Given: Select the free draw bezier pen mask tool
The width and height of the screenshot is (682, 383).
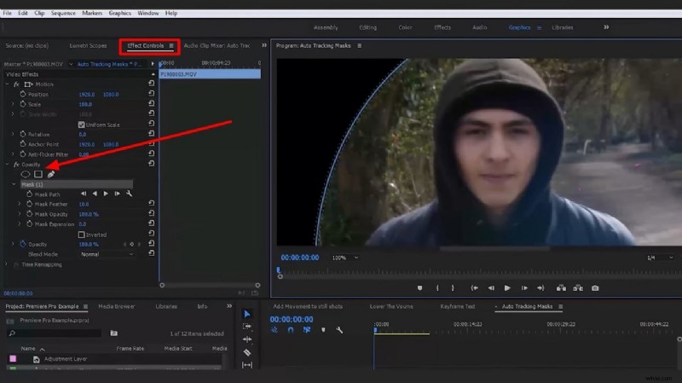Looking at the screenshot, I should coord(51,174).
